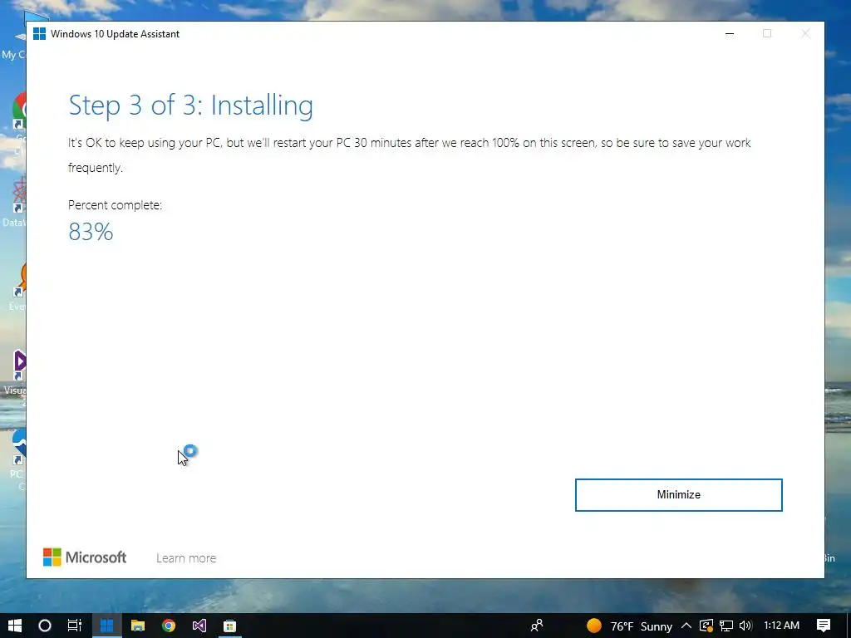Select the Update Assistant taskbar icon
This screenshot has width=851, height=638.
click(x=107, y=626)
